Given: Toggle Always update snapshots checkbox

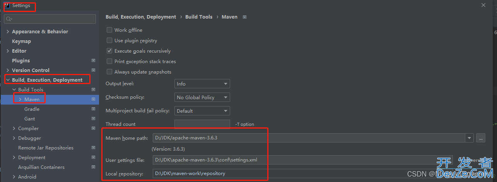Looking at the screenshot, I should coord(109,72).
